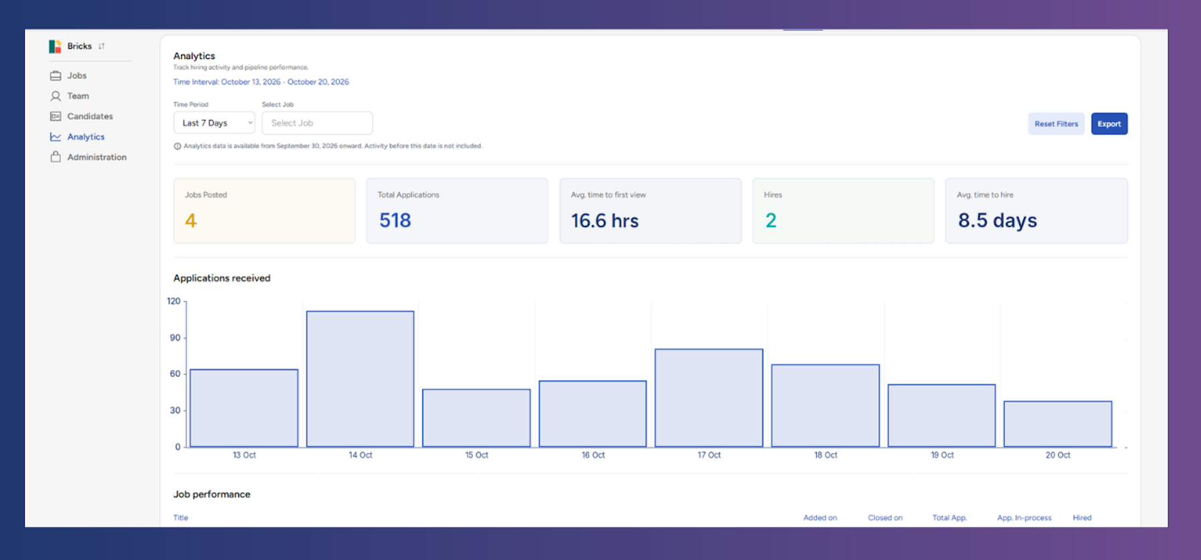Viewport: 1201px width, 560px height.
Task: Select the 15 Oct bar
Action: pos(477,418)
